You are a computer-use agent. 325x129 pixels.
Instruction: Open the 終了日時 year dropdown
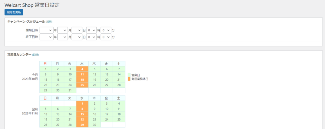coord(46,37)
